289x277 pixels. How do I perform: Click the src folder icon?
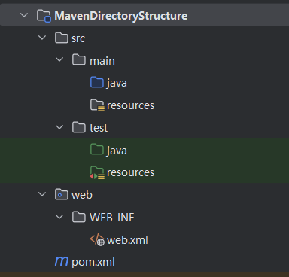tap(62, 38)
